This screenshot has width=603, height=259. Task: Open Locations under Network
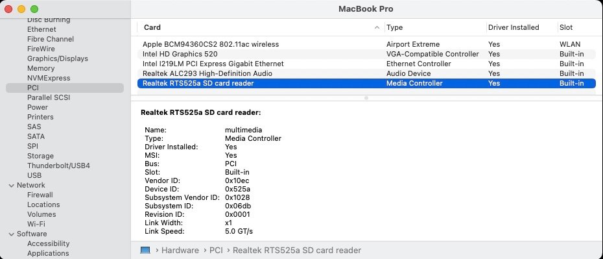pyautogui.click(x=43, y=204)
